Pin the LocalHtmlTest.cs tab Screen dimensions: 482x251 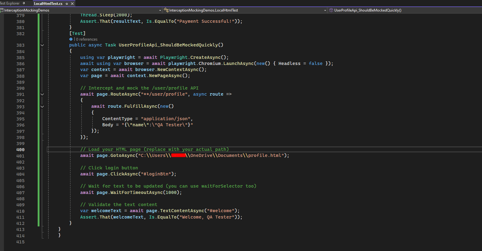(x=66, y=3)
